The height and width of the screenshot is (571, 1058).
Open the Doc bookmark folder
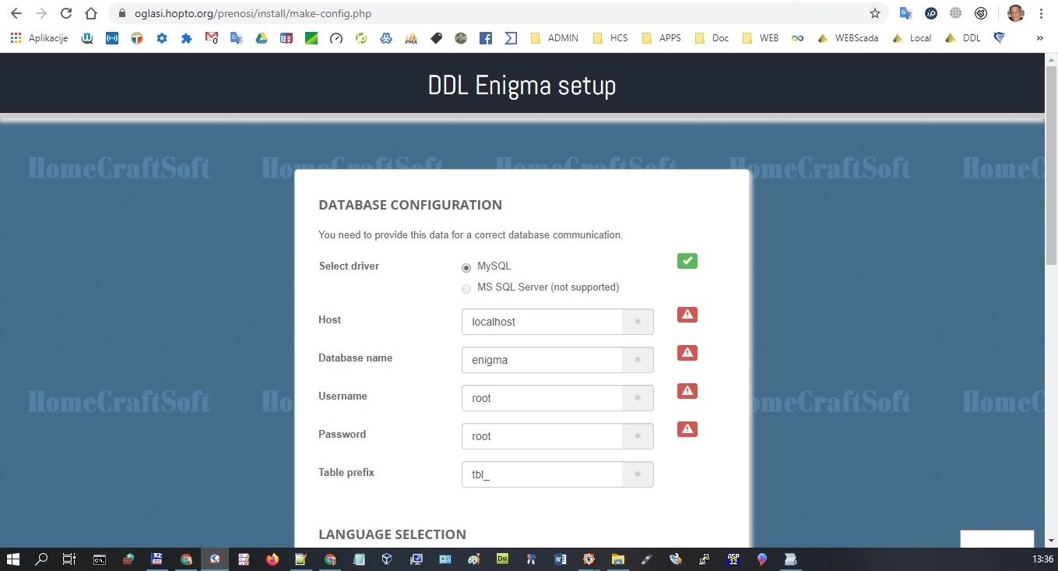point(712,37)
